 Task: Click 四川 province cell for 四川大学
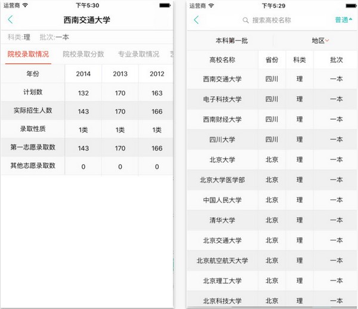click(271, 139)
